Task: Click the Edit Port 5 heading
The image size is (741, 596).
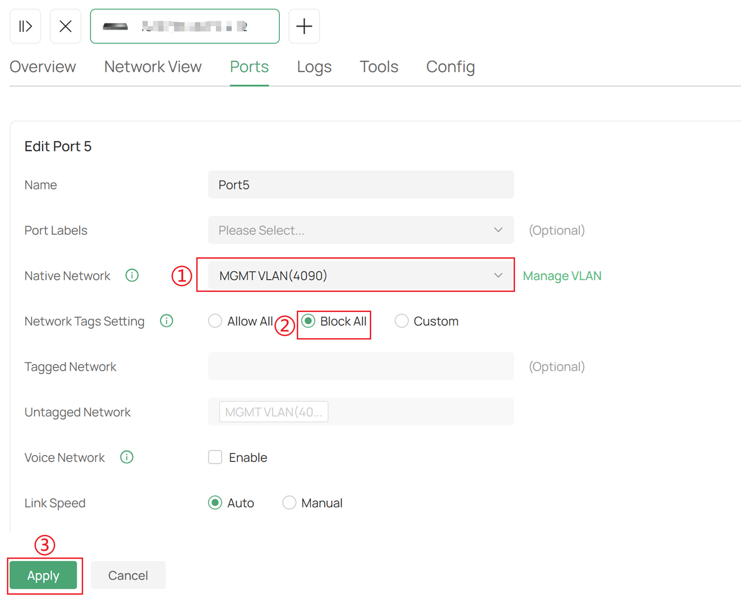Action: (58, 146)
